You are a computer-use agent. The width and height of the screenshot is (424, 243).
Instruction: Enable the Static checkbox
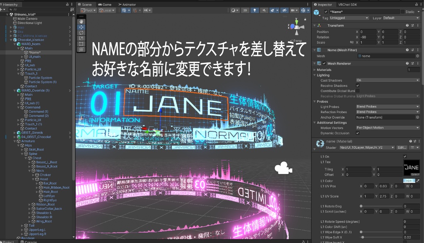[402, 12]
